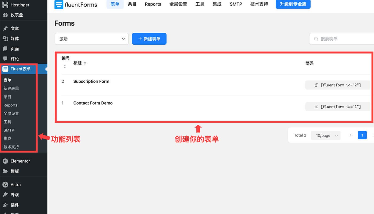Screen dimensions: 374x214
Task: Switch to the 条目 tab
Action: click(x=132, y=4)
